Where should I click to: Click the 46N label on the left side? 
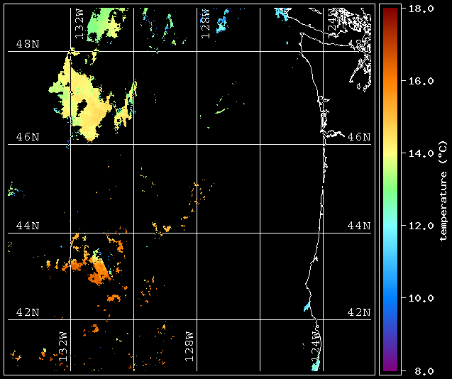click(x=28, y=137)
